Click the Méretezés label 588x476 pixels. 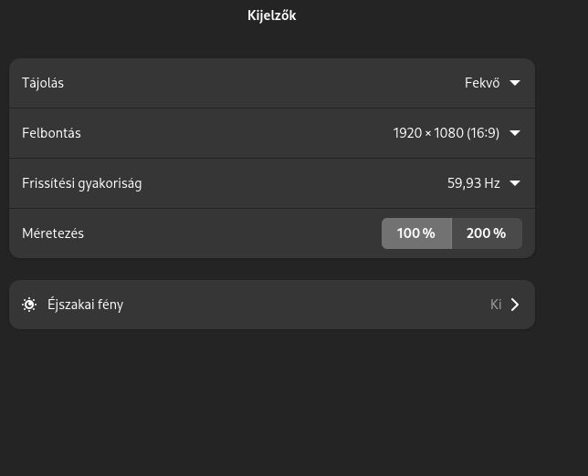pyautogui.click(x=53, y=233)
